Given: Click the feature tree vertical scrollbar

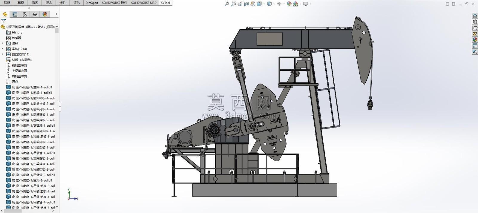Looking at the screenshot, I should click(x=57, y=117).
